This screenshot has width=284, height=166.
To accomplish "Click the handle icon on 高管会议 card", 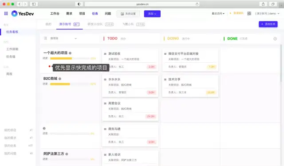I will tap(105, 103).
